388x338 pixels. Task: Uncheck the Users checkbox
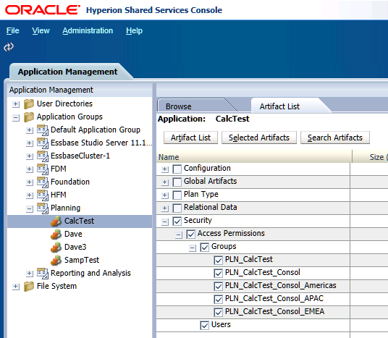click(204, 326)
